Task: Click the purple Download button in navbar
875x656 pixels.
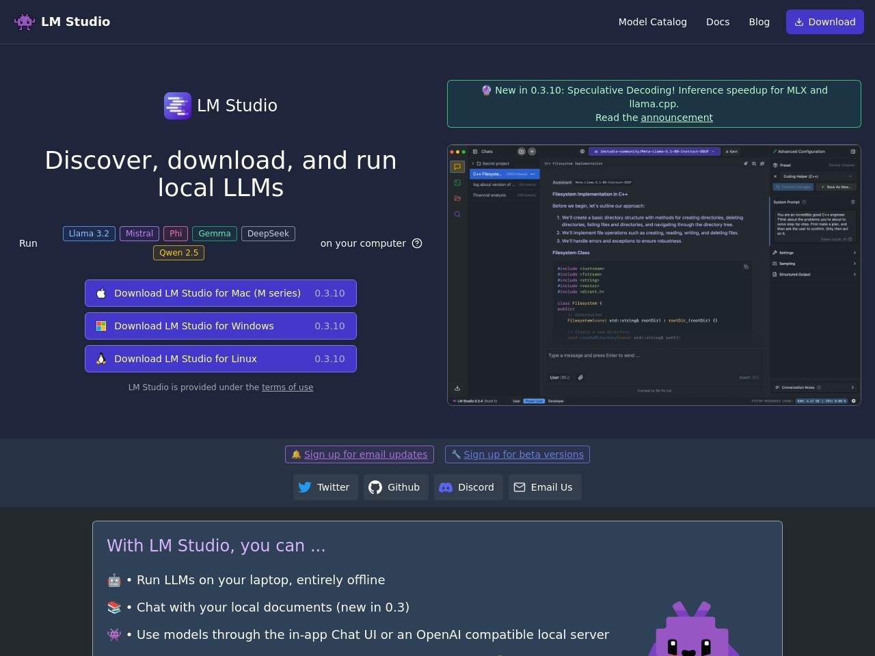Action: tap(824, 22)
